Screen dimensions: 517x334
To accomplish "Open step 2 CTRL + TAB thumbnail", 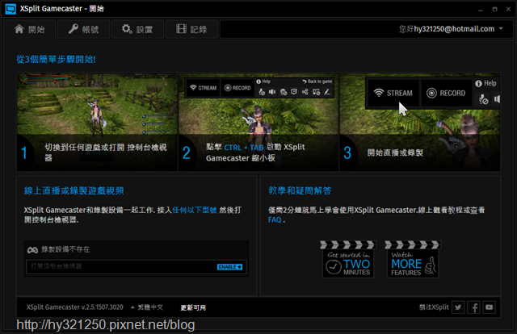I will point(258,122).
